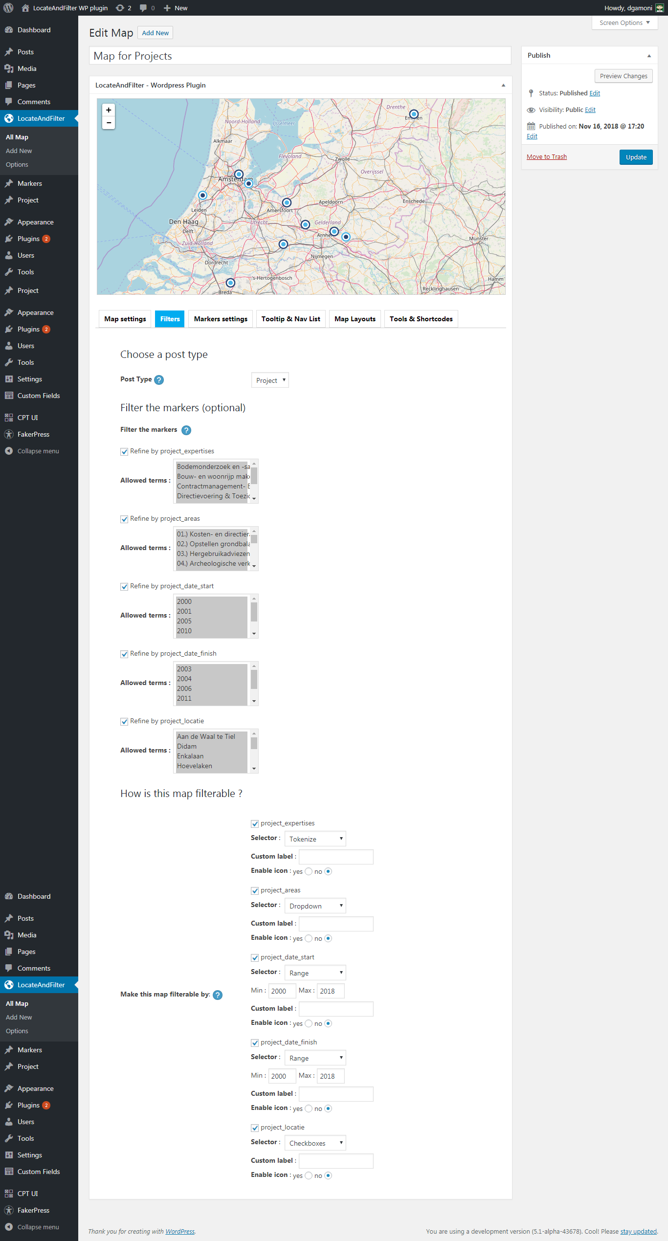
Task: Switch to the Markers settings tab
Action: pos(221,319)
